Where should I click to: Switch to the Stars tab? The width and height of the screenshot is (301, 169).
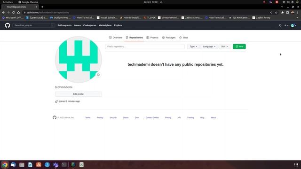point(183,38)
